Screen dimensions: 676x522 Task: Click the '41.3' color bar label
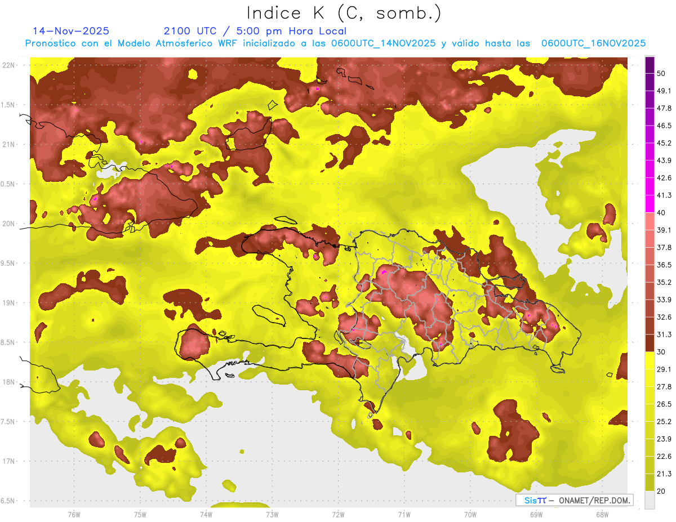[x=664, y=195]
